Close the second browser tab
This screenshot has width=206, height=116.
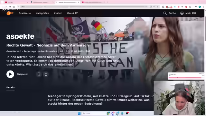coord(53,2)
